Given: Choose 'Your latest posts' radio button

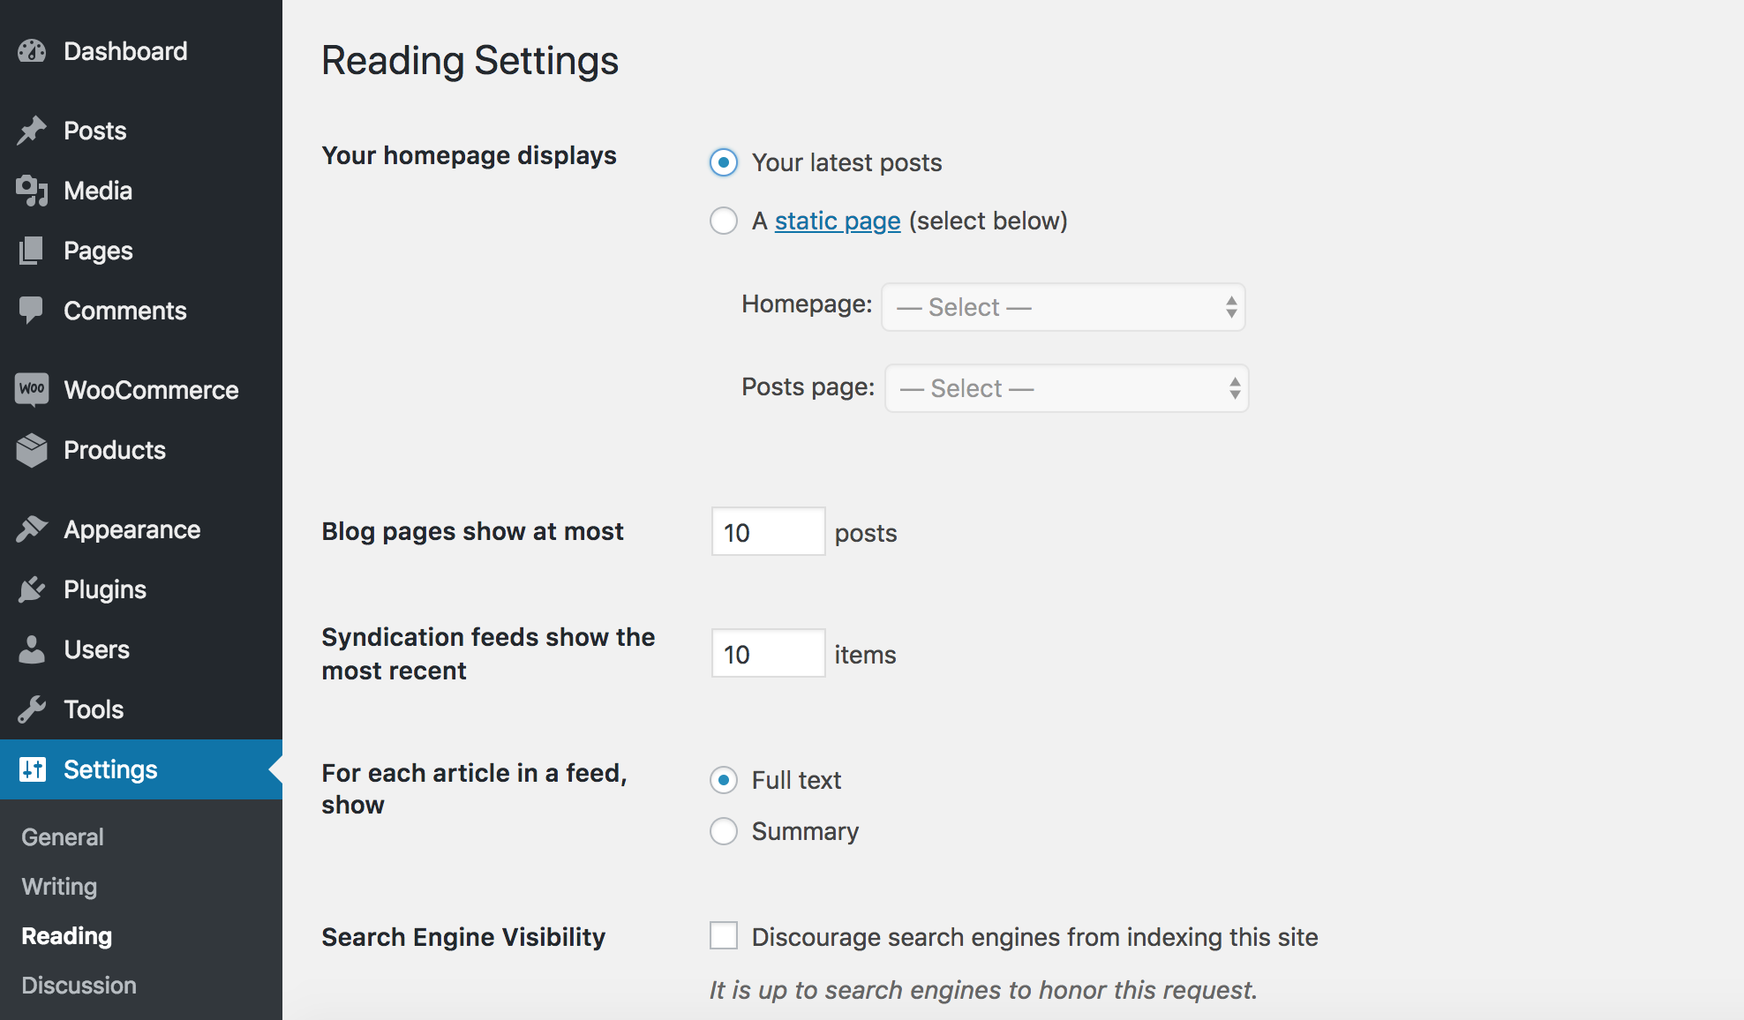Looking at the screenshot, I should [724, 162].
